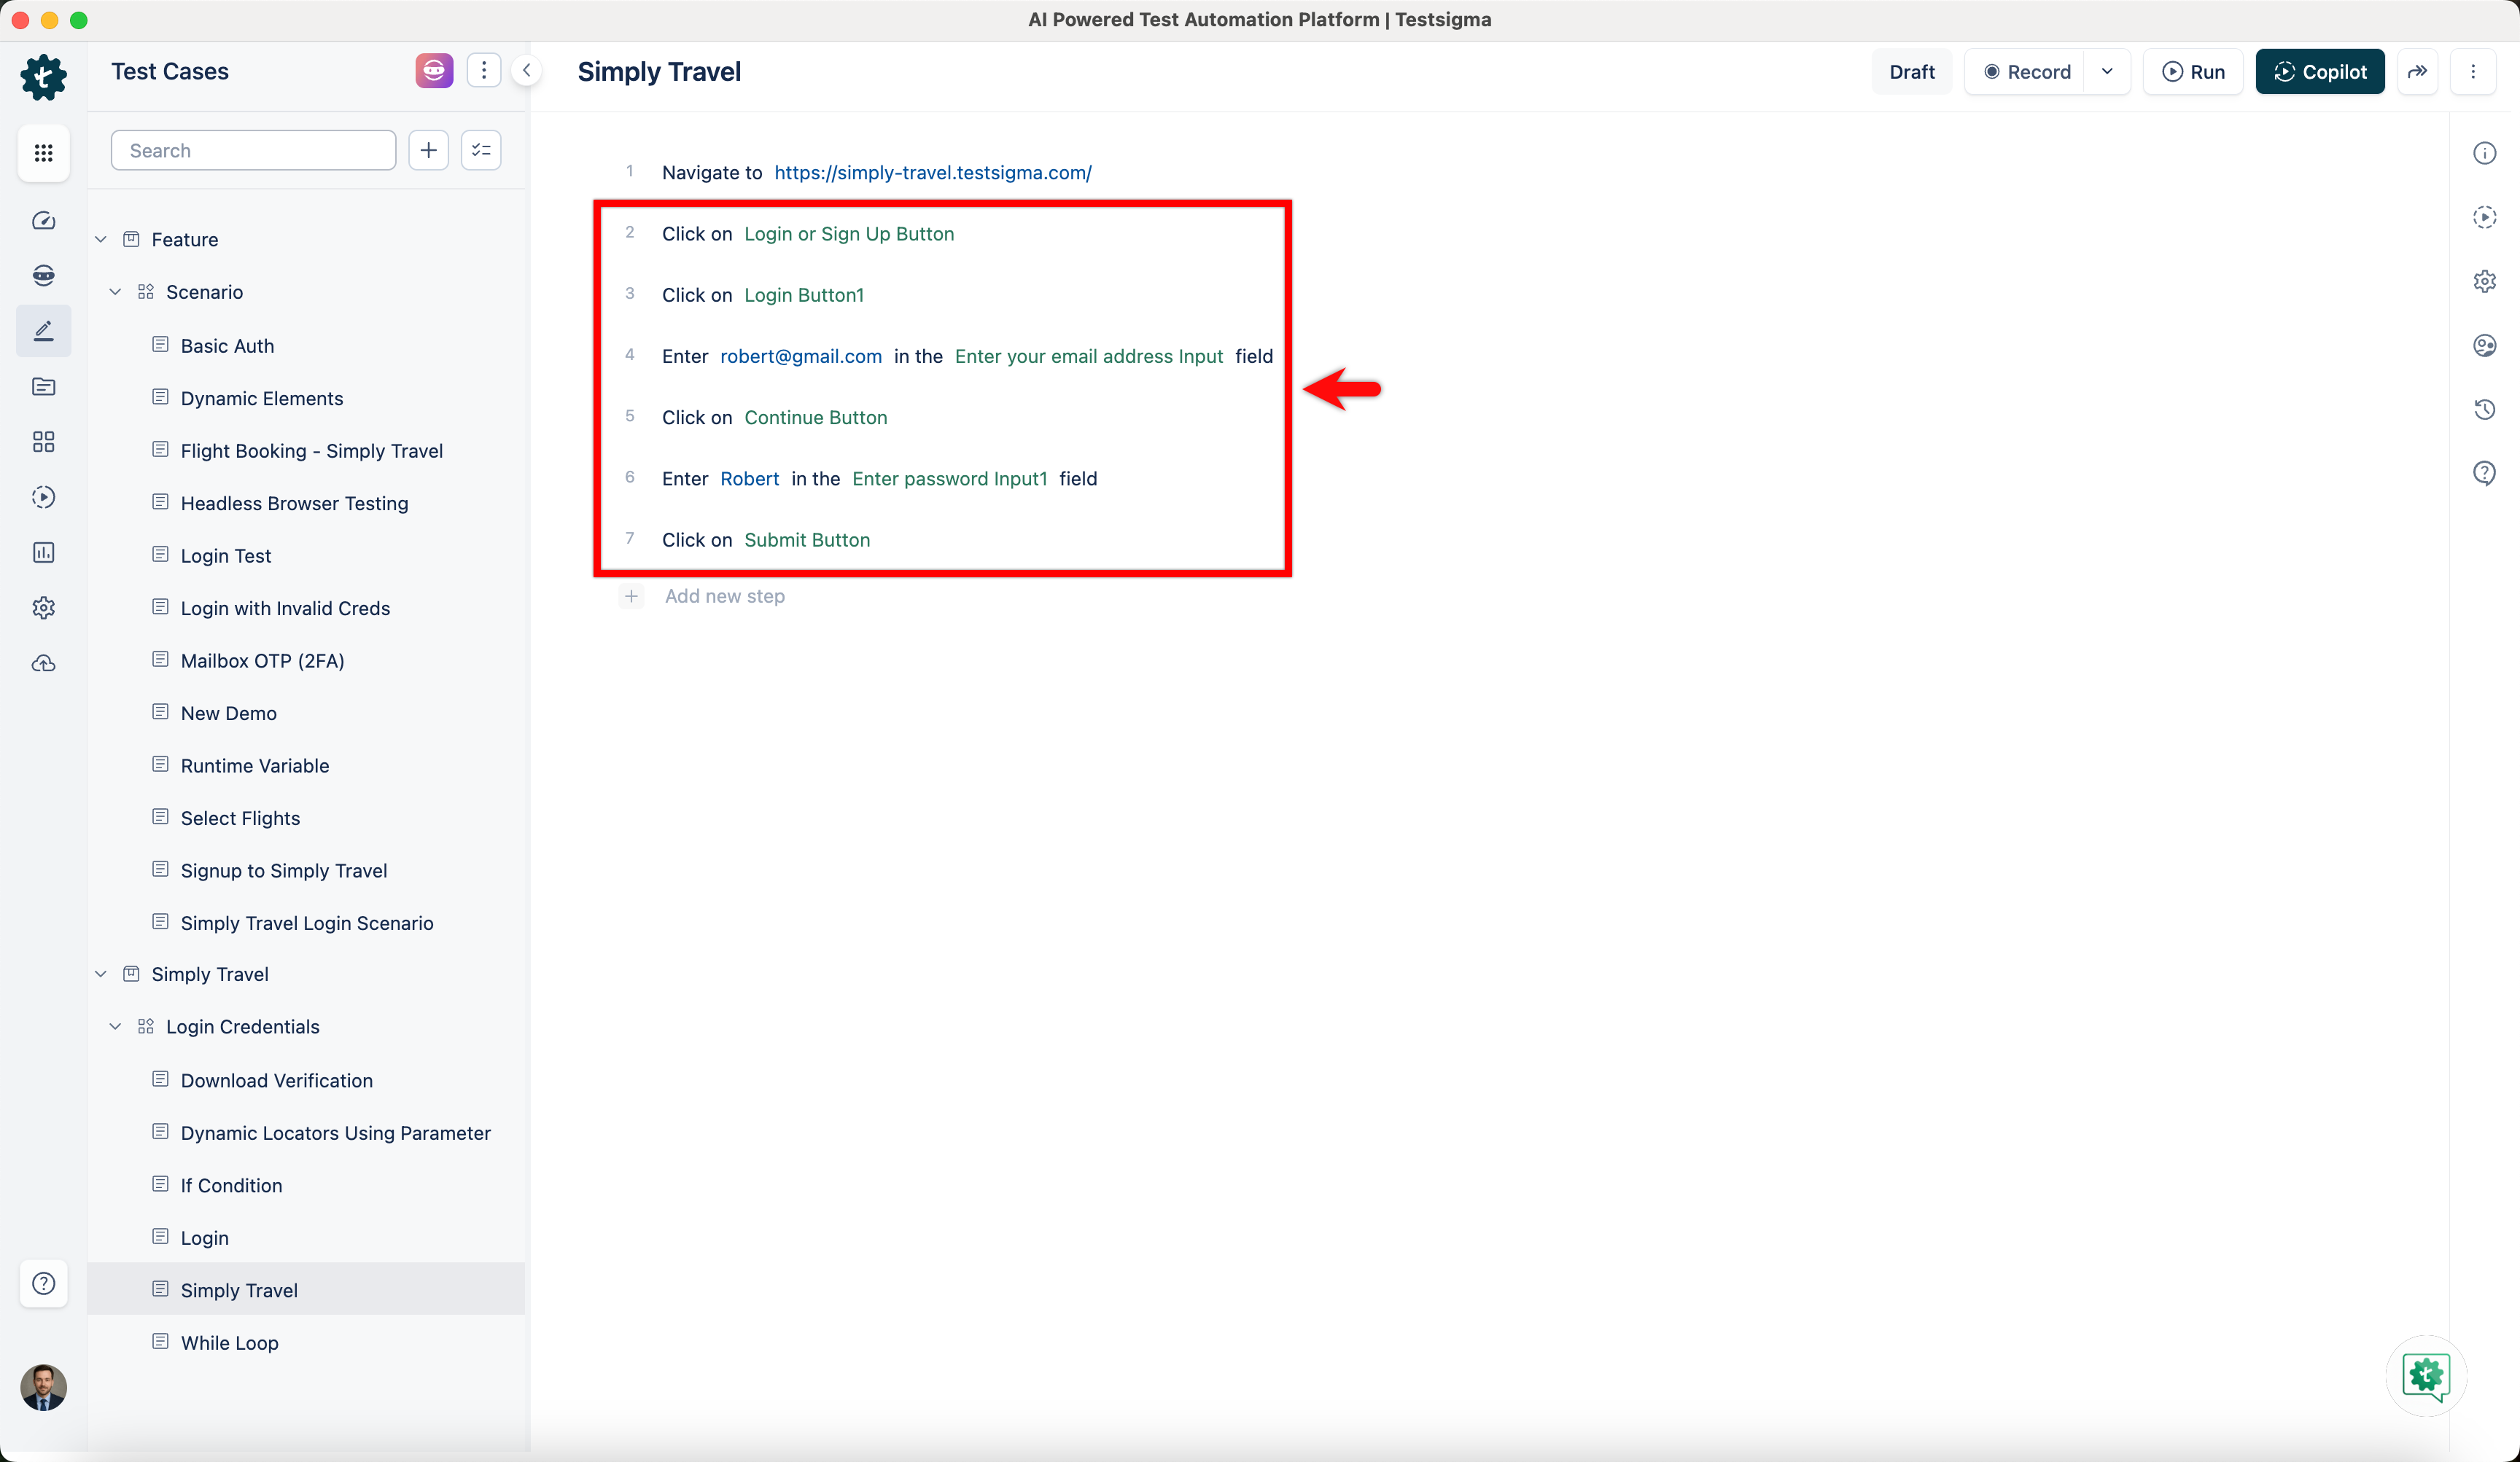
Task: Open the face-shaped icon in right rail
Action: 2484,345
